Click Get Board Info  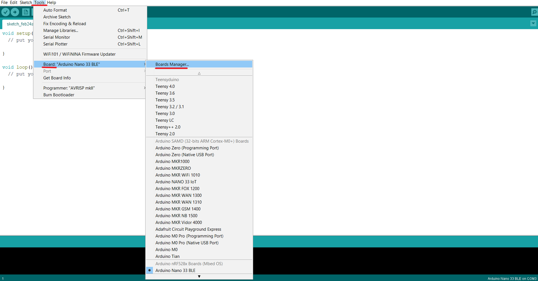pos(57,78)
